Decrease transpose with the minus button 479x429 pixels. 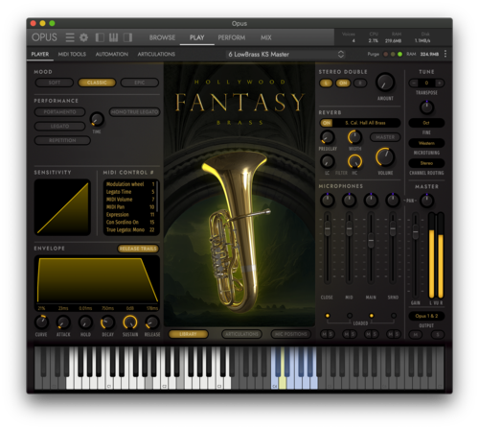click(414, 83)
